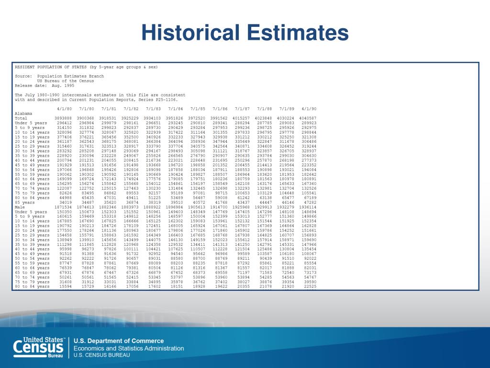Click the Total value "3893888"
This screenshot has height=368, width=490.
[x=63, y=118]
